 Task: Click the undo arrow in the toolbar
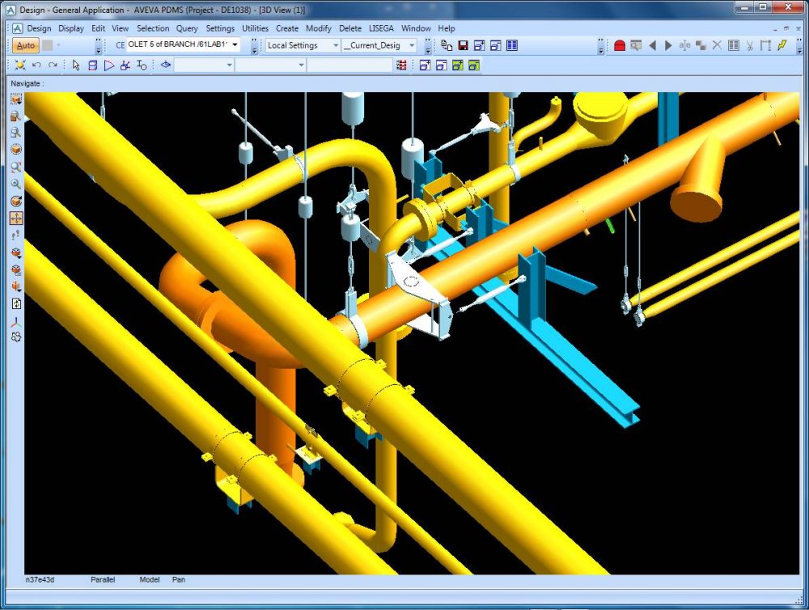pos(36,65)
